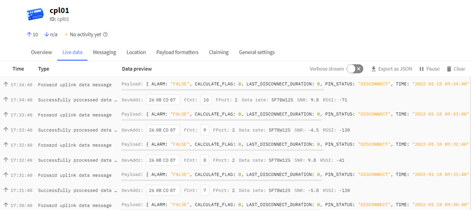The height and width of the screenshot is (210, 471).
Task: Open the Location tab
Action: tap(136, 52)
